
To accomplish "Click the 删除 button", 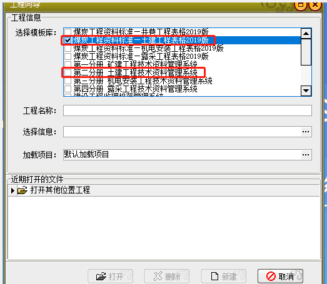I will coord(167,277).
